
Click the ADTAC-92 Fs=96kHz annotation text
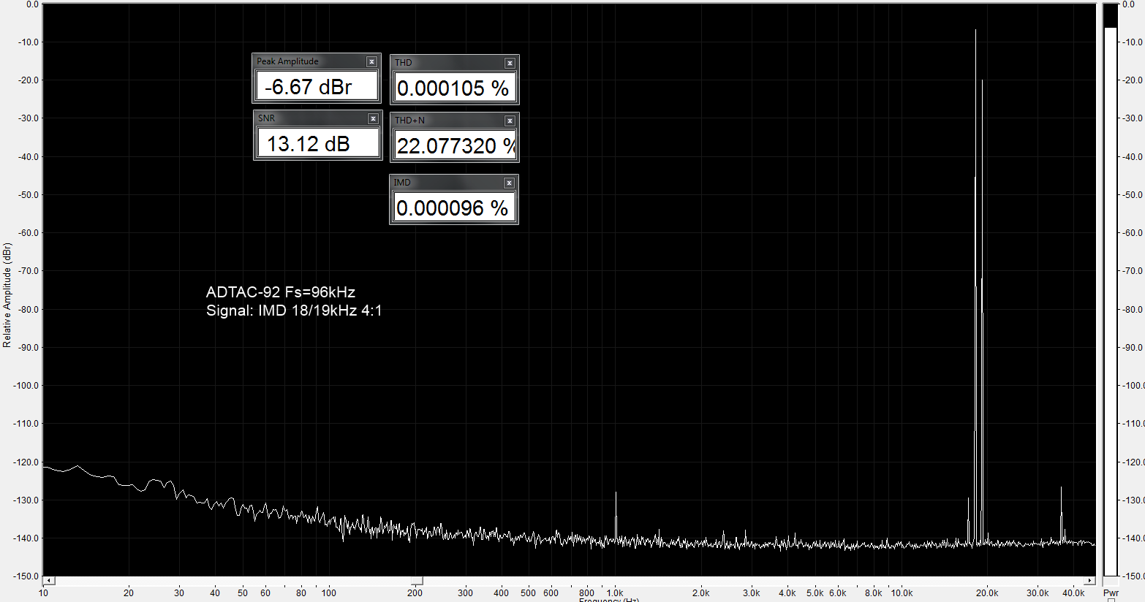click(x=281, y=292)
